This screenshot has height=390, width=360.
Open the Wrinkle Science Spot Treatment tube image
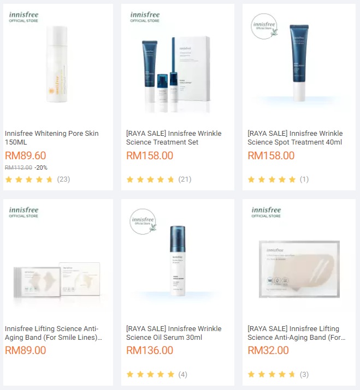click(x=299, y=63)
